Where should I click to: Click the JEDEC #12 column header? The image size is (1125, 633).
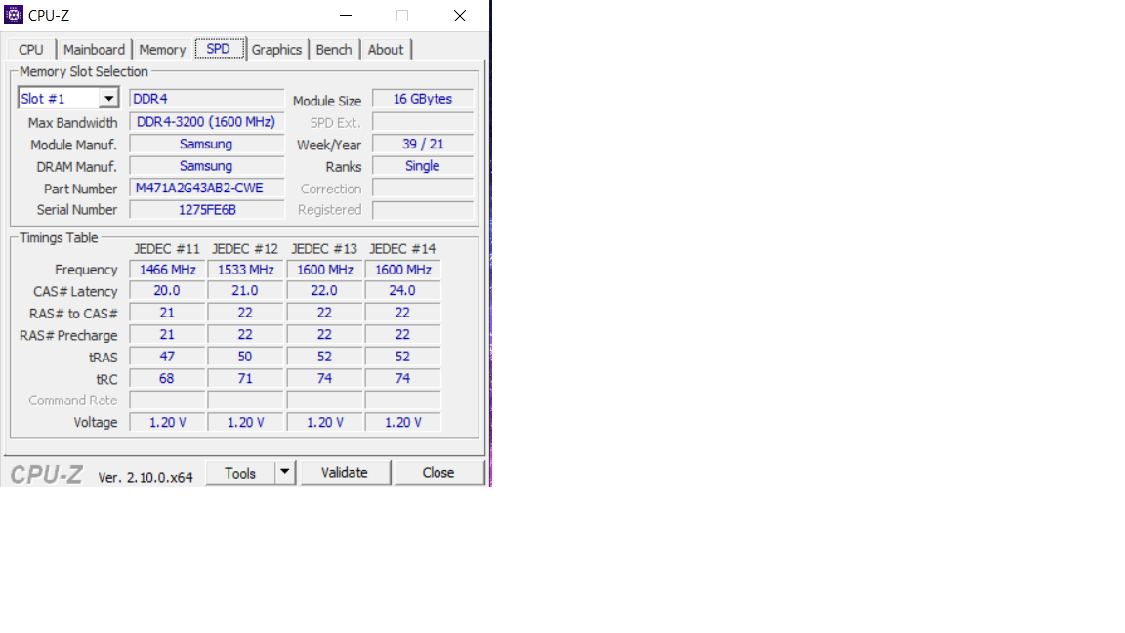[x=245, y=249]
